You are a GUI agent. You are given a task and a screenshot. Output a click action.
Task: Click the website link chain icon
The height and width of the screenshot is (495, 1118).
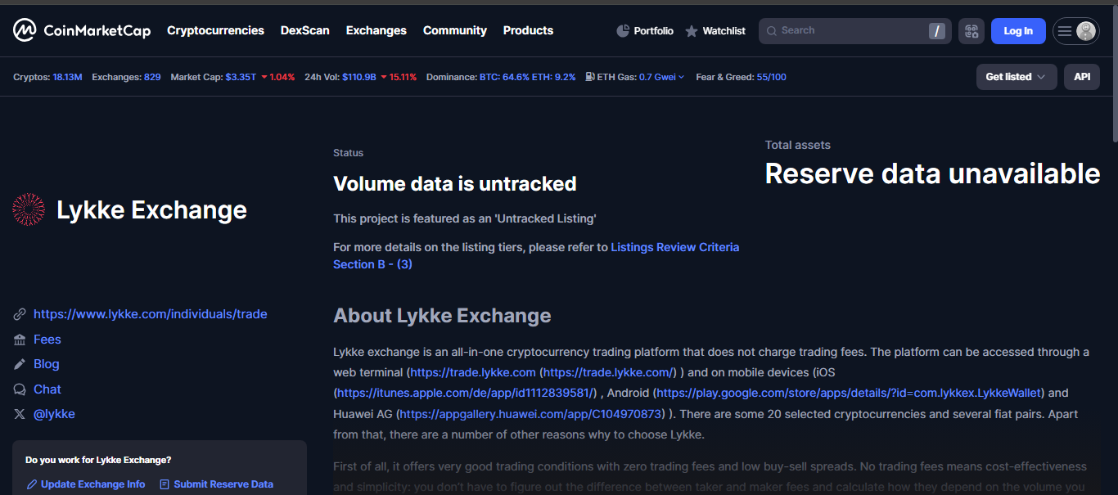(20, 314)
